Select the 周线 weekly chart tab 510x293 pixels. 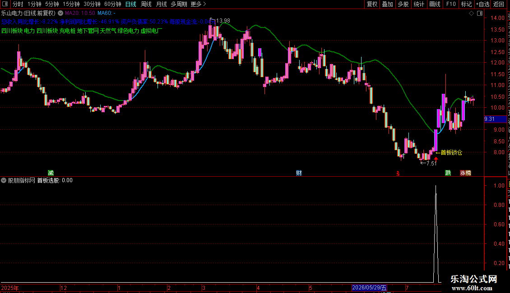click(146, 4)
